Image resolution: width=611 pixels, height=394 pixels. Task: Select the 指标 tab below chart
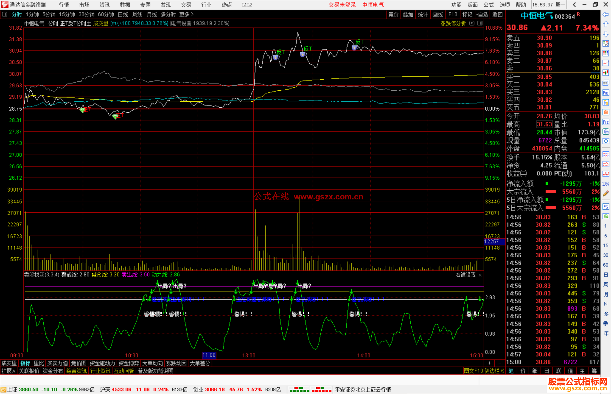pyautogui.click(x=25, y=363)
